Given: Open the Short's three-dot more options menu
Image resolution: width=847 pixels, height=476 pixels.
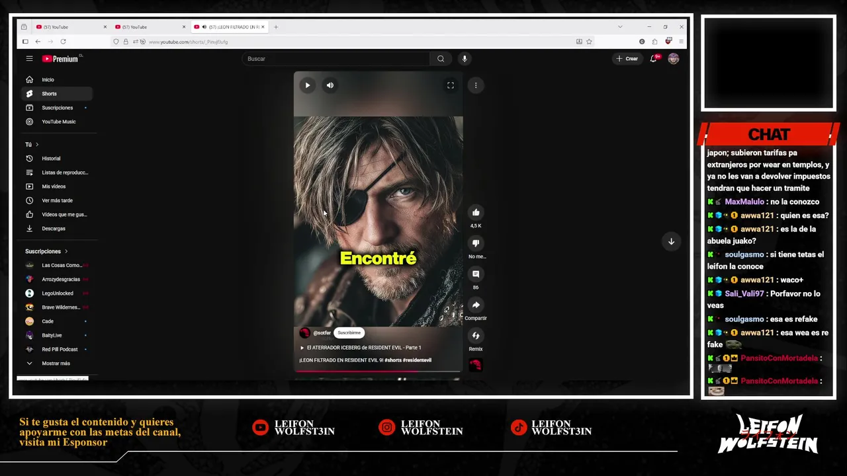Looking at the screenshot, I should pyautogui.click(x=476, y=85).
